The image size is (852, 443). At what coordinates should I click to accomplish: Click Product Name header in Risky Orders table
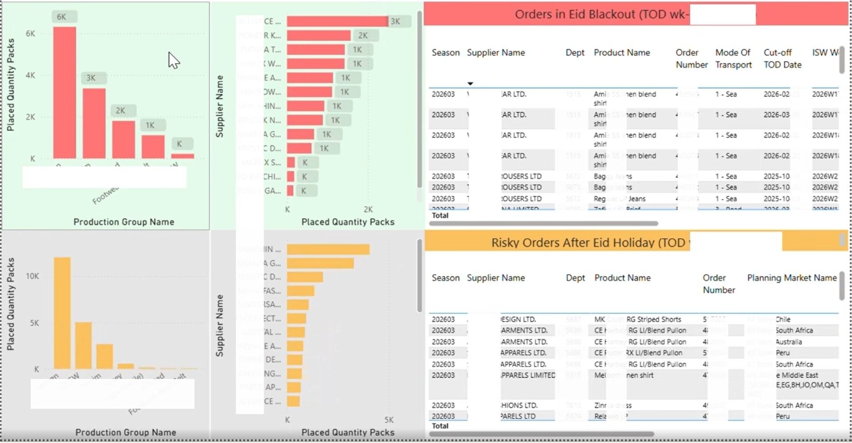622,278
